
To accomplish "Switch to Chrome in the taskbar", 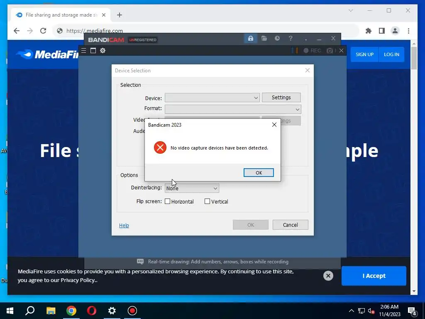I will pyautogui.click(x=71, y=311).
